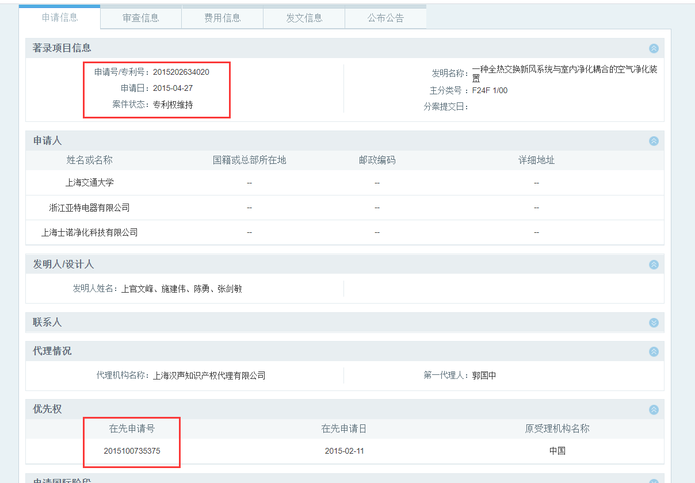695x483 pixels.
Task: Collapse the 代理情况 section arrow icon
Action: click(x=654, y=351)
